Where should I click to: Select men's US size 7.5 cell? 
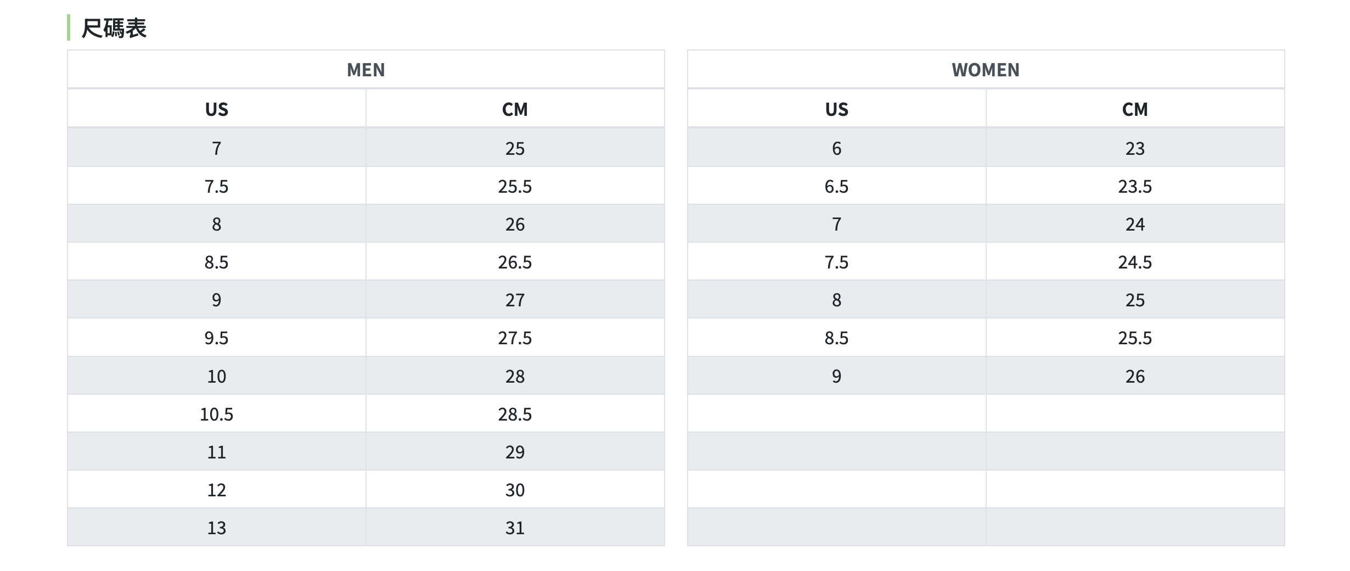click(x=216, y=186)
